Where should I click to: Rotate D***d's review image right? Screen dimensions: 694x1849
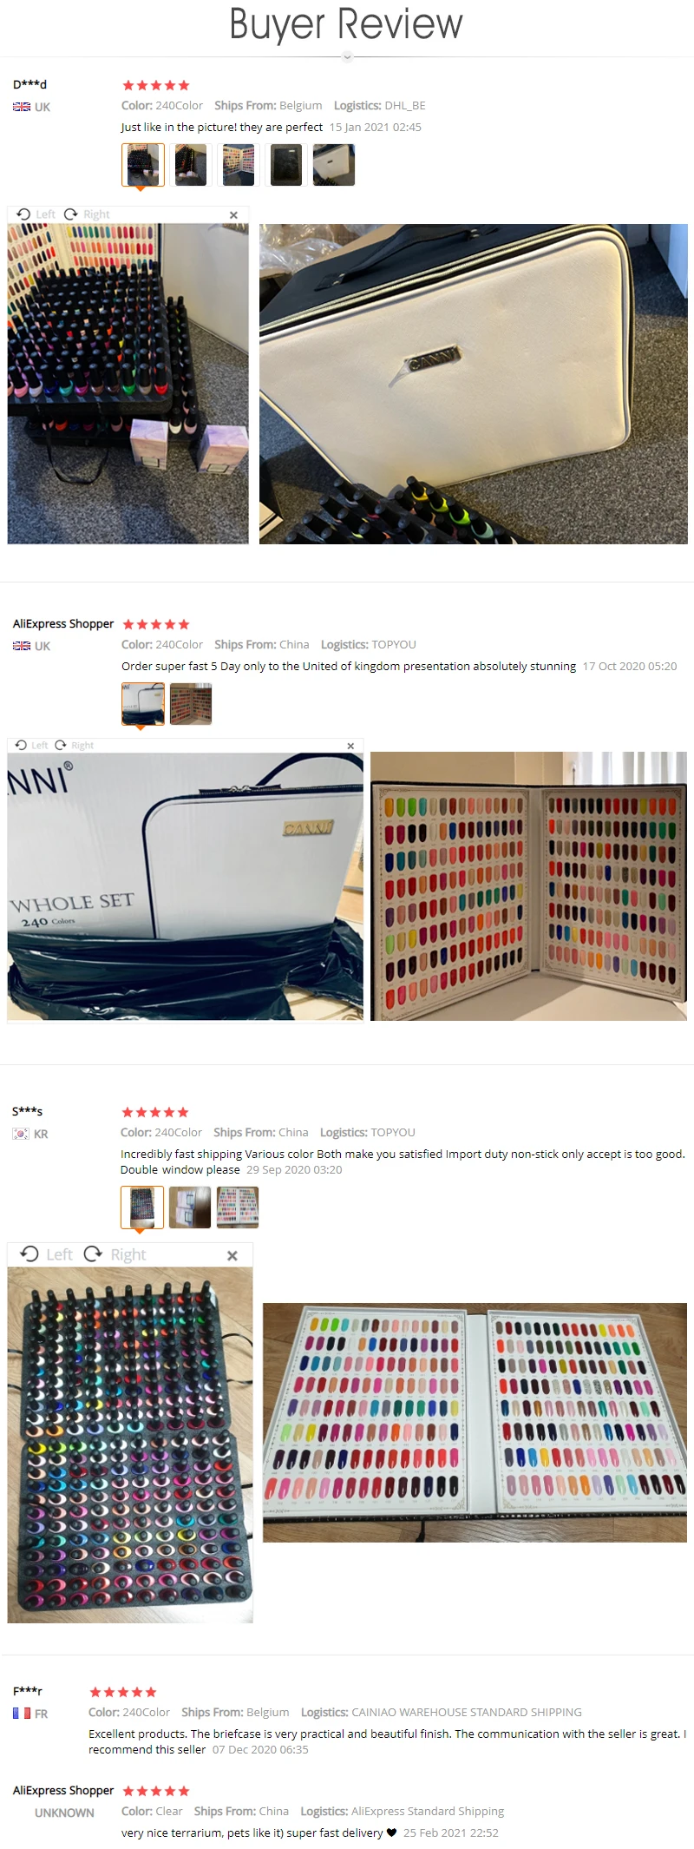tap(87, 214)
